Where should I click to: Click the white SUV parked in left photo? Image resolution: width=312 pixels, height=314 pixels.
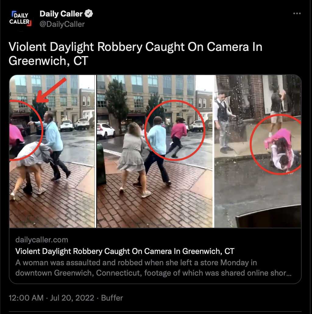click(x=66, y=125)
